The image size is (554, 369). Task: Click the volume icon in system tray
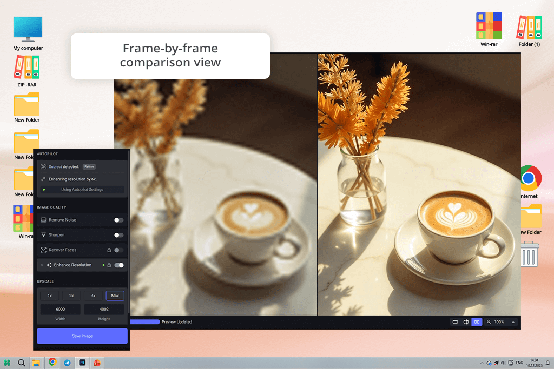click(x=503, y=363)
